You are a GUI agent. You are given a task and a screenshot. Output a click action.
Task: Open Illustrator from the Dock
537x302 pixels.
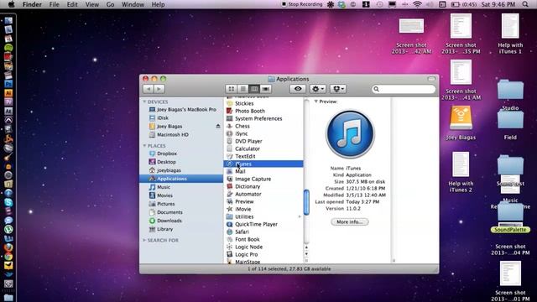point(8,93)
